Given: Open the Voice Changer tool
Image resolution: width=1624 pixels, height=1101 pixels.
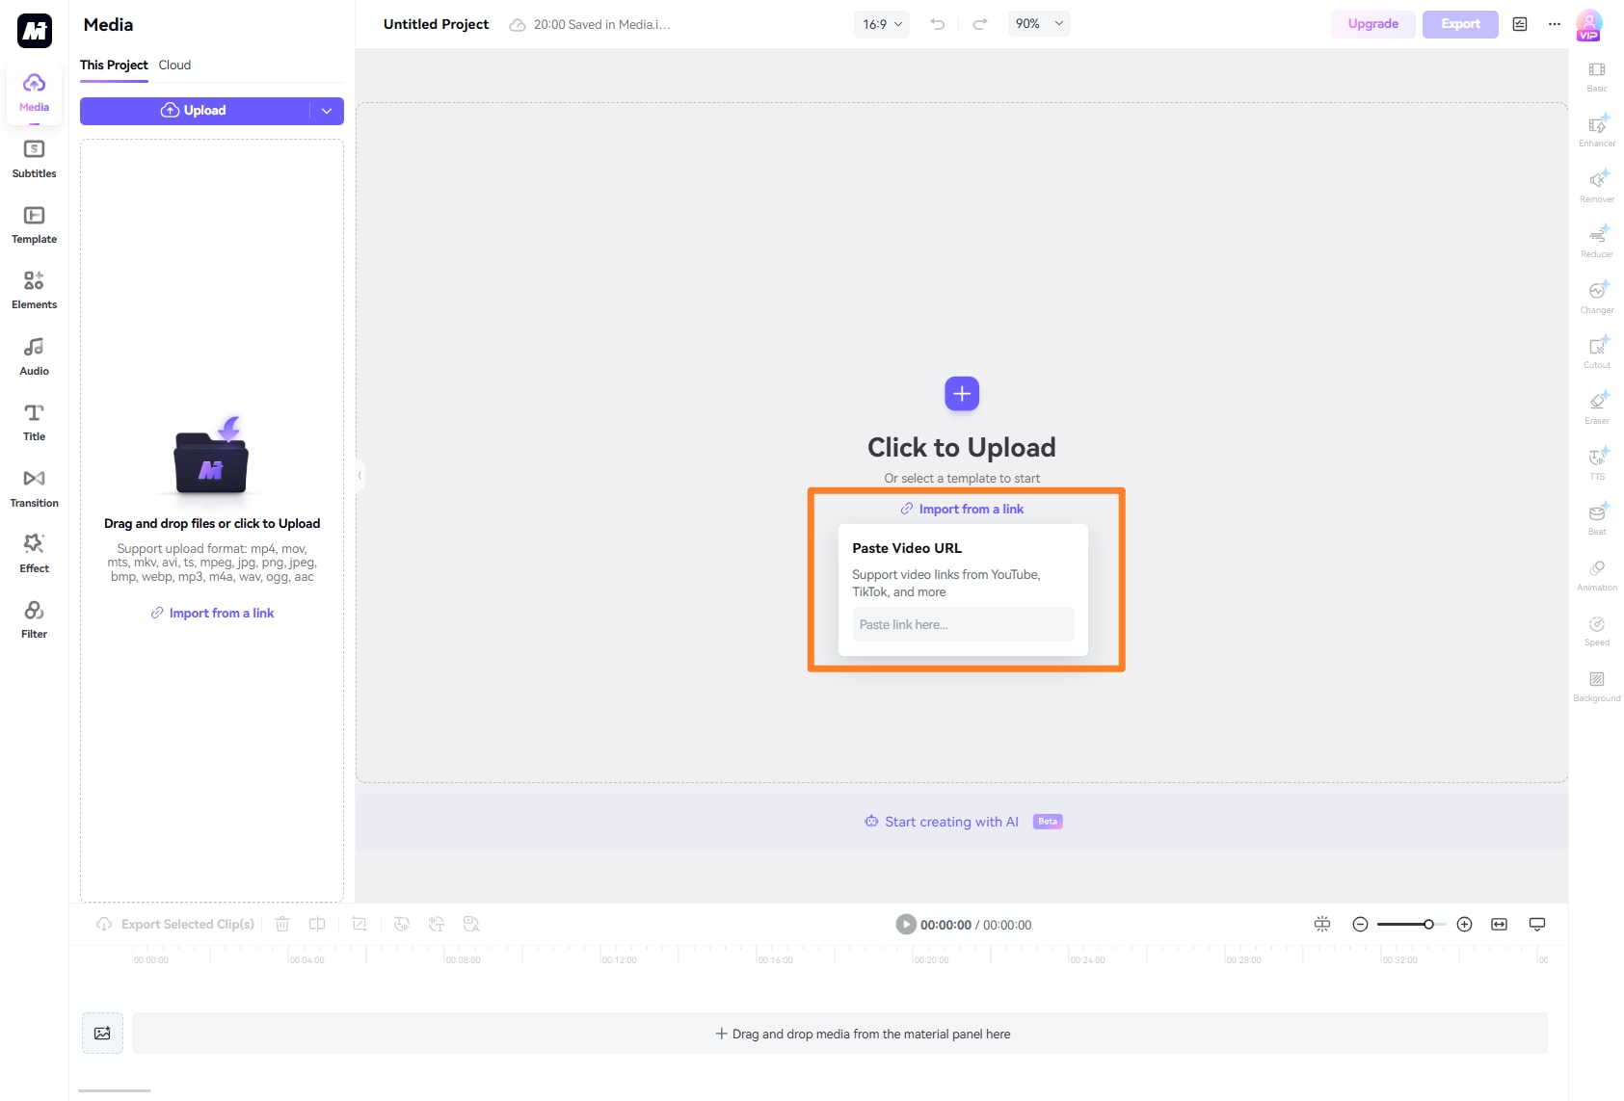Looking at the screenshot, I should point(1597,295).
